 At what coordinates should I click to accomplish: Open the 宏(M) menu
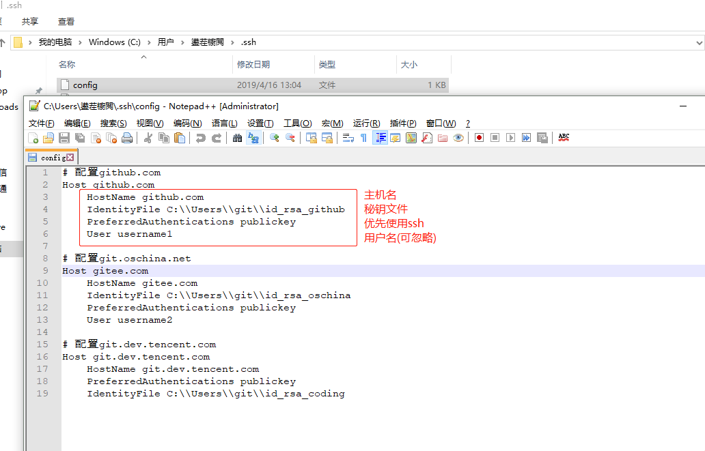(332, 123)
